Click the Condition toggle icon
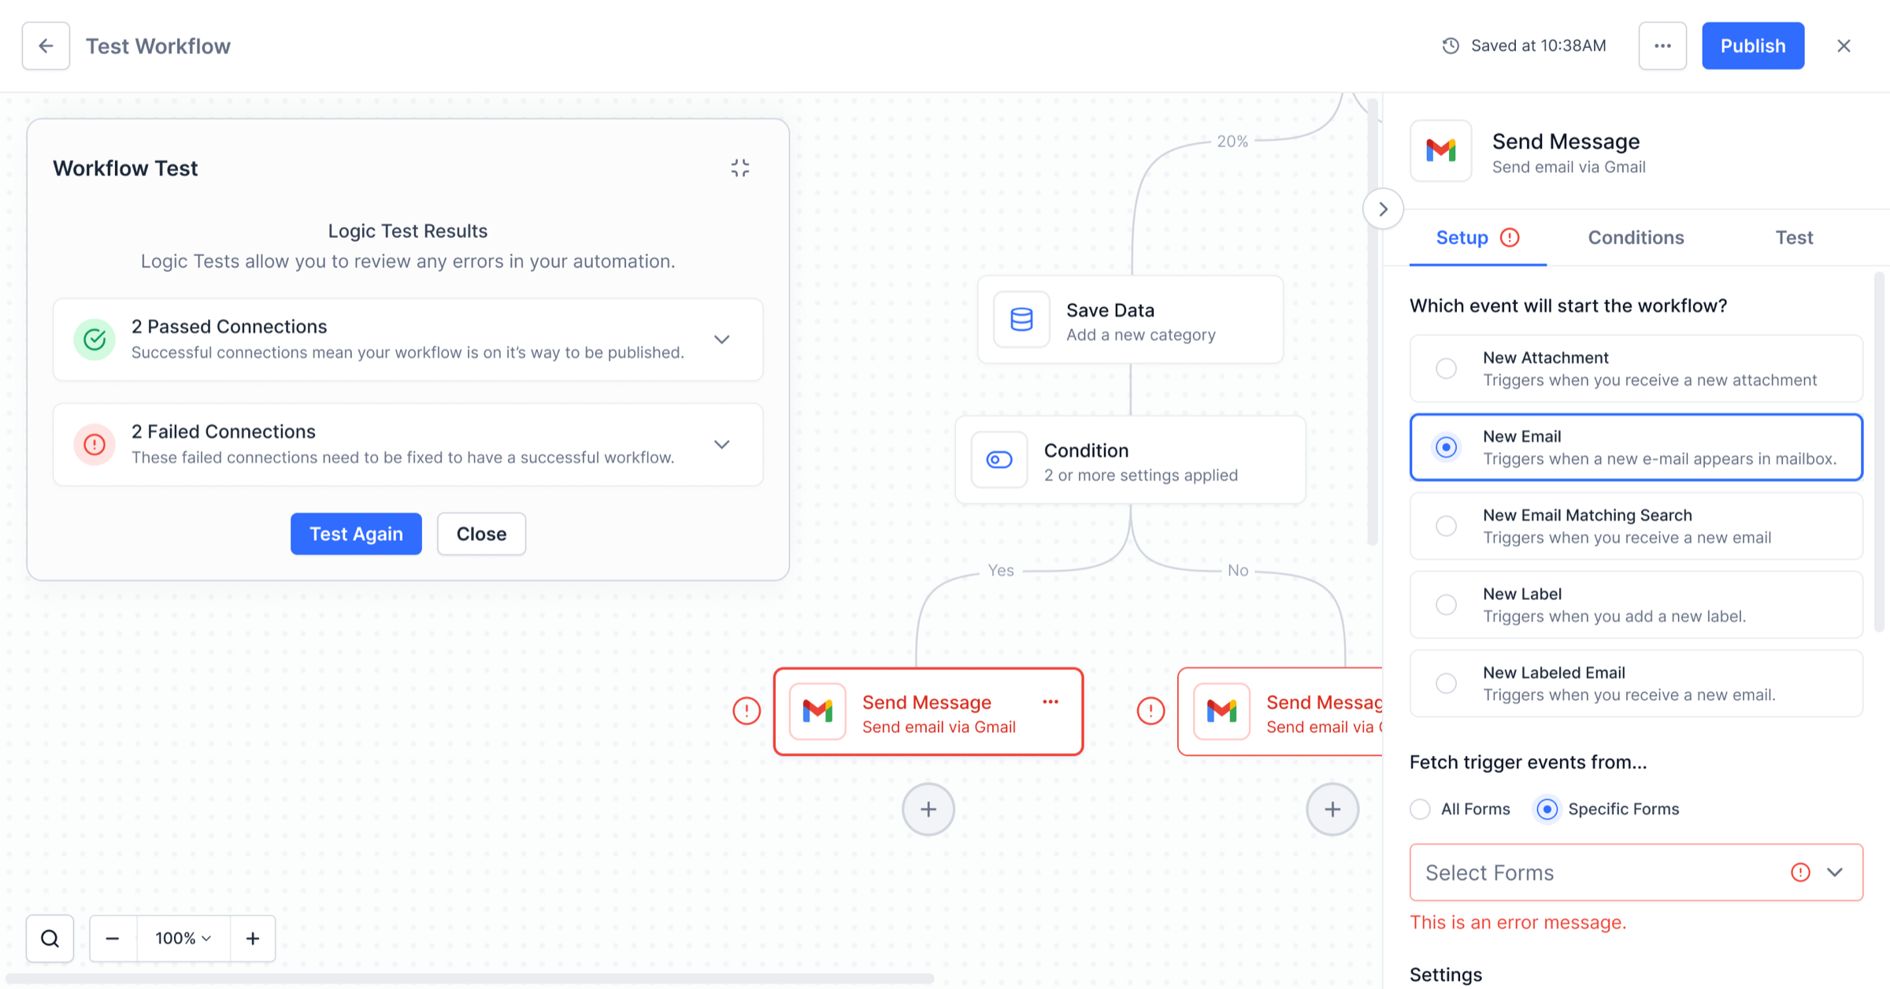The height and width of the screenshot is (989, 1890). (999, 459)
